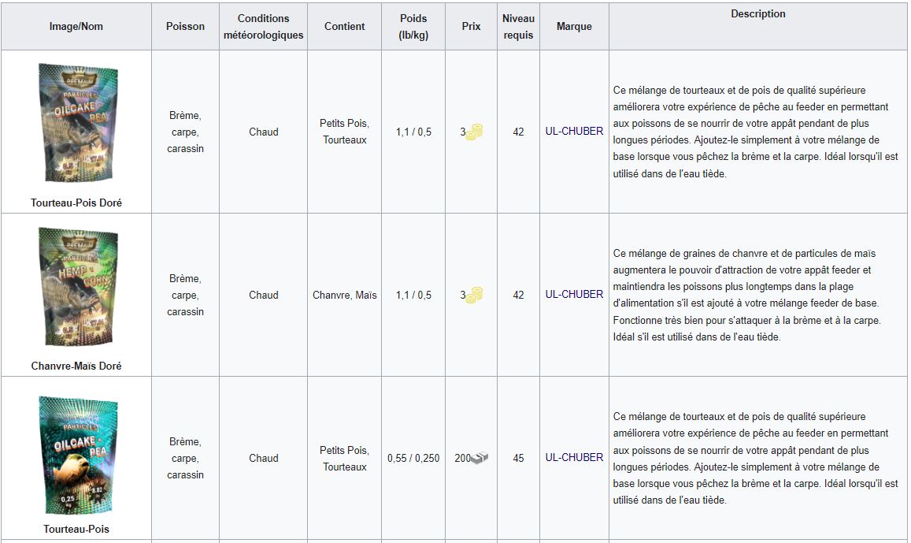Click the Poids (lb/kg) column header
Screen dimensions: 911x543
coord(413,26)
